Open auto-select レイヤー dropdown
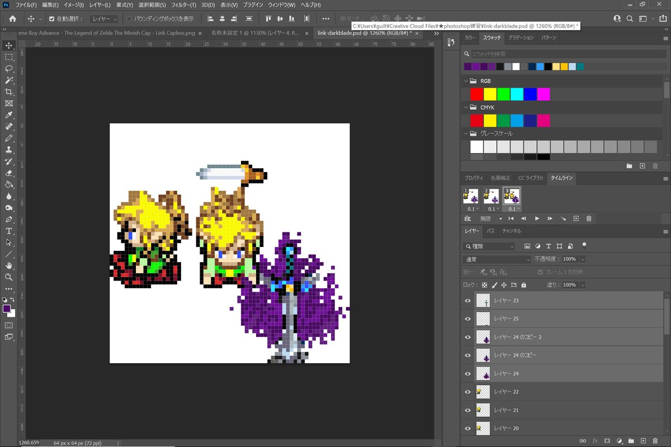Viewport: 671px width, 447px height. click(x=104, y=18)
